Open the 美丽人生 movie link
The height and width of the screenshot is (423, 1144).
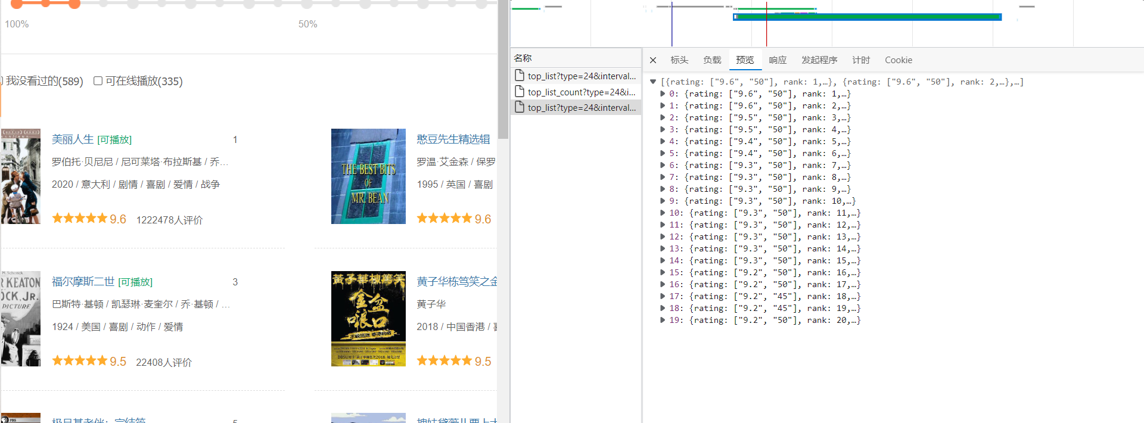pos(73,139)
